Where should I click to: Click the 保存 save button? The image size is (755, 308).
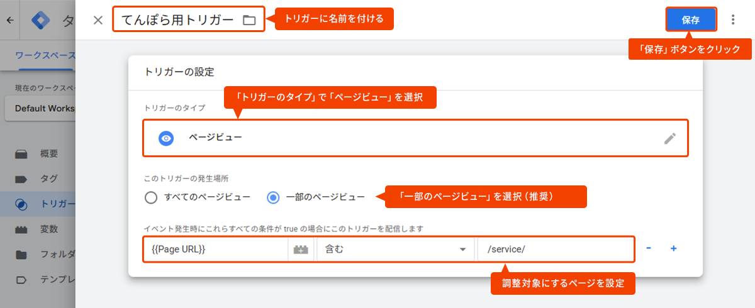(x=691, y=19)
